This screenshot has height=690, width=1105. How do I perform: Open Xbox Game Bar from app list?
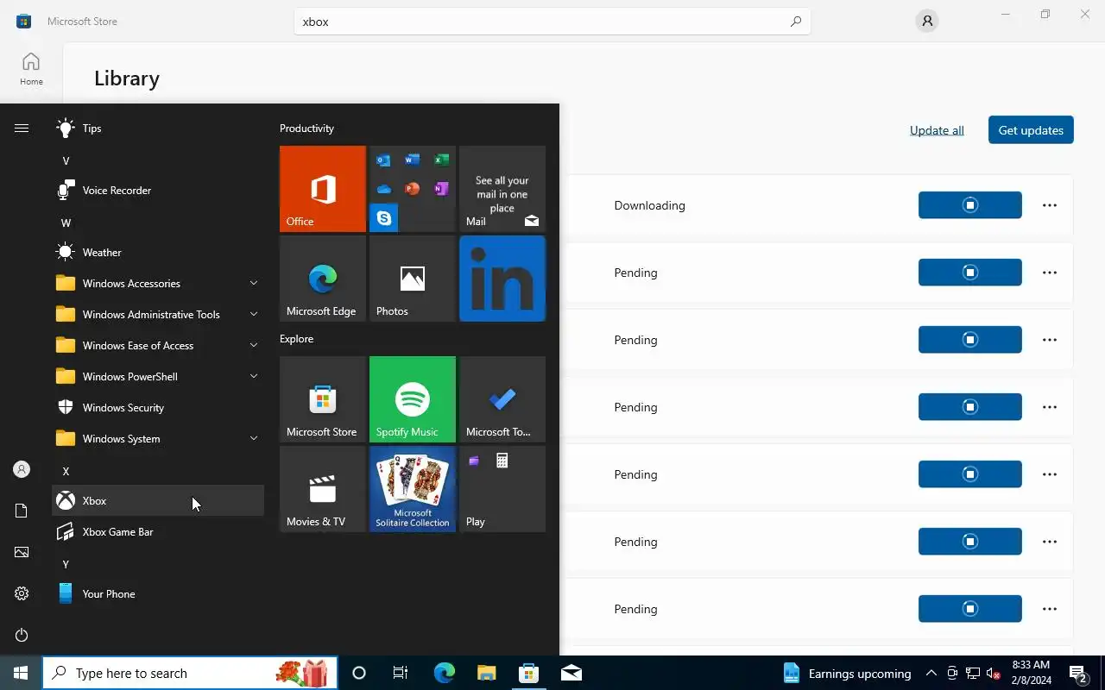pyautogui.click(x=158, y=531)
